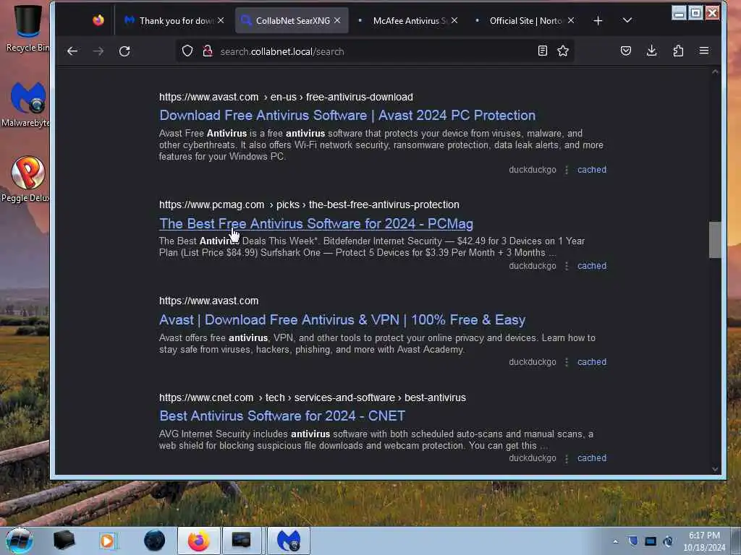Click the Firefox View pinned icon
The height and width of the screenshot is (555, 741).
(x=98, y=20)
